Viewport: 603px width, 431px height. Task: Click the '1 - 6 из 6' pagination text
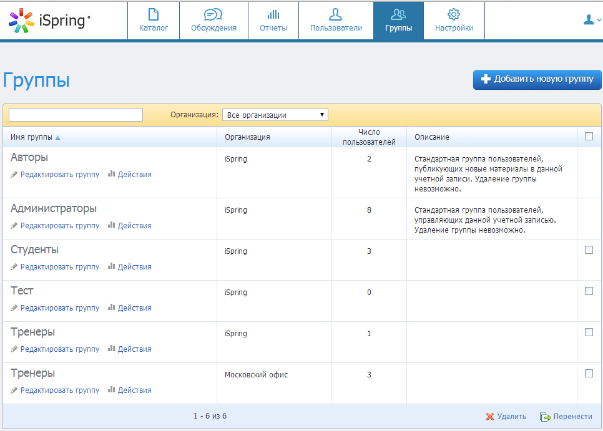(210, 415)
